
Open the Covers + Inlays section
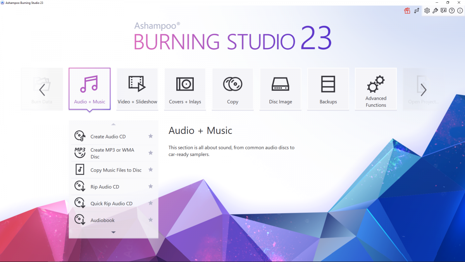coord(185,88)
